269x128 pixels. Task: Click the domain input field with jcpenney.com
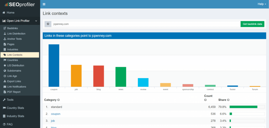click(146, 24)
